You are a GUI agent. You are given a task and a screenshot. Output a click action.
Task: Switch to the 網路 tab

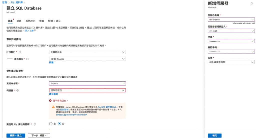(x=19, y=21)
